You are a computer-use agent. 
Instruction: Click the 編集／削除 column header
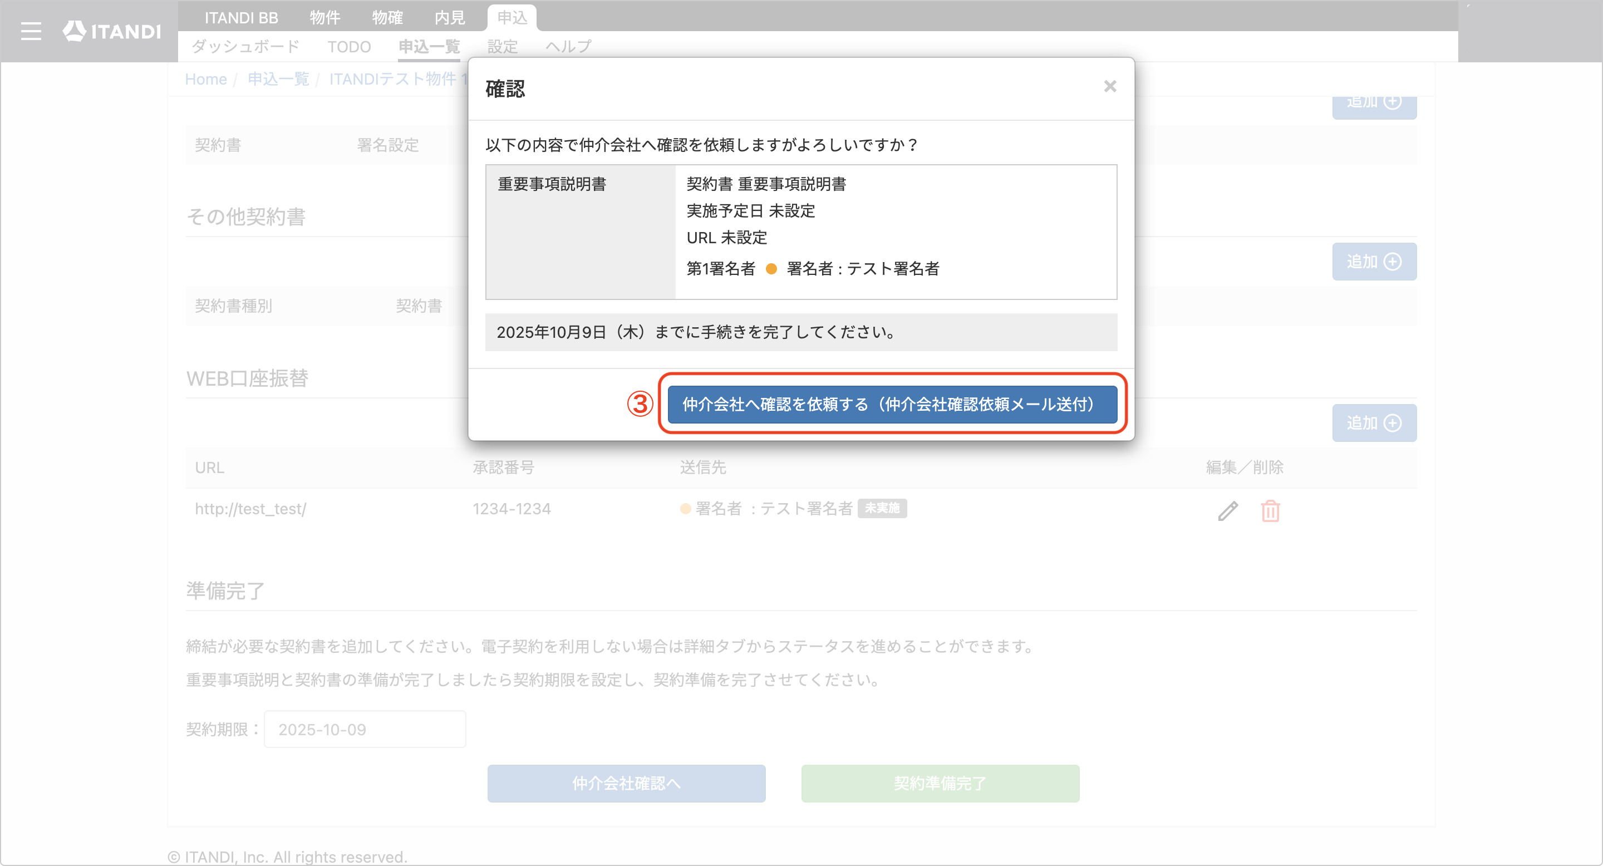[1245, 467]
